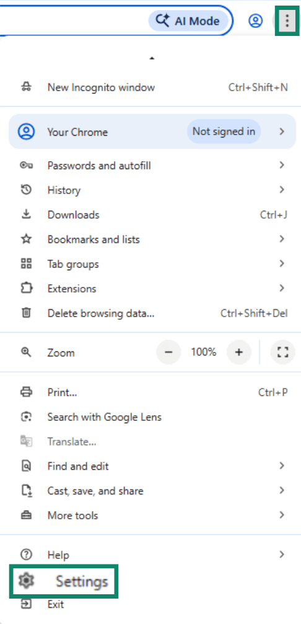Click the Settings gear icon
The image size is (301, 624).
pos(26,581)
